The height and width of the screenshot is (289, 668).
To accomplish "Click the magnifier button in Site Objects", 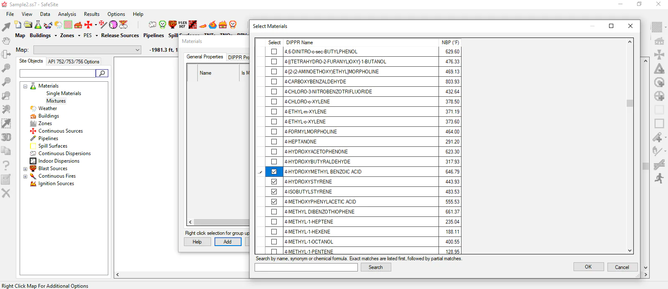I will pos(102,73).
